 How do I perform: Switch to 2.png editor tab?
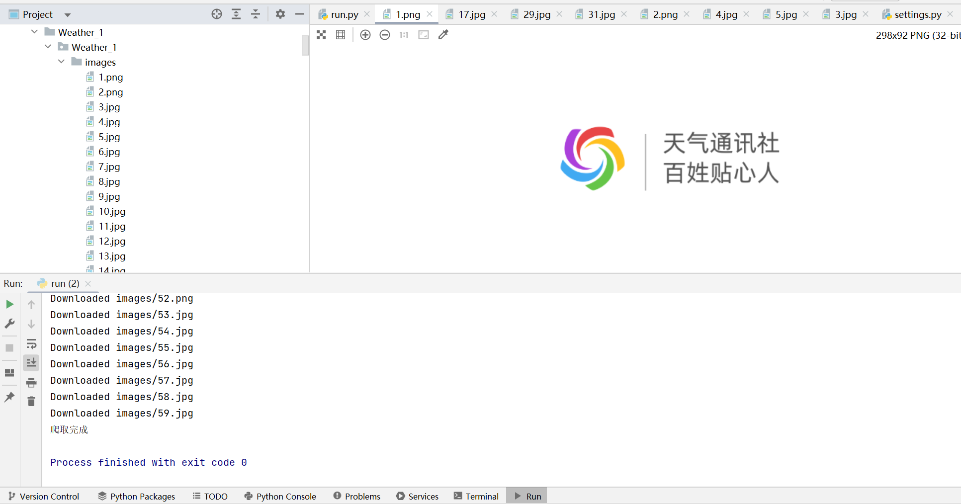point(665,14)
